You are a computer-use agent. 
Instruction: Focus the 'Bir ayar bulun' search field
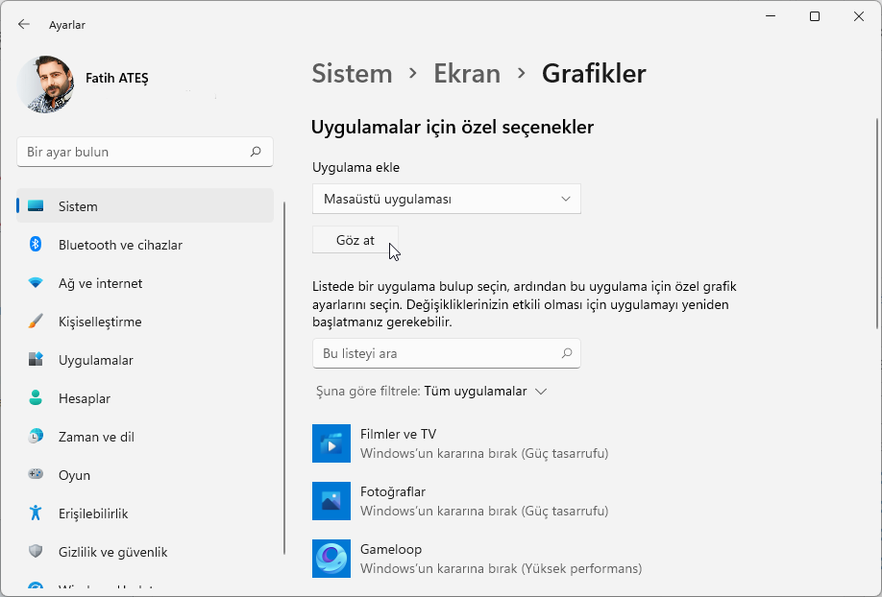pos(145,152)
